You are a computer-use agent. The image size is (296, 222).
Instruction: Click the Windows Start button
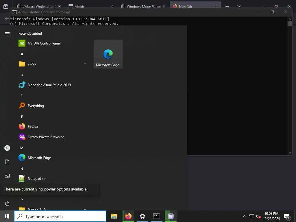pyautogui.click(x=7, y=216)
